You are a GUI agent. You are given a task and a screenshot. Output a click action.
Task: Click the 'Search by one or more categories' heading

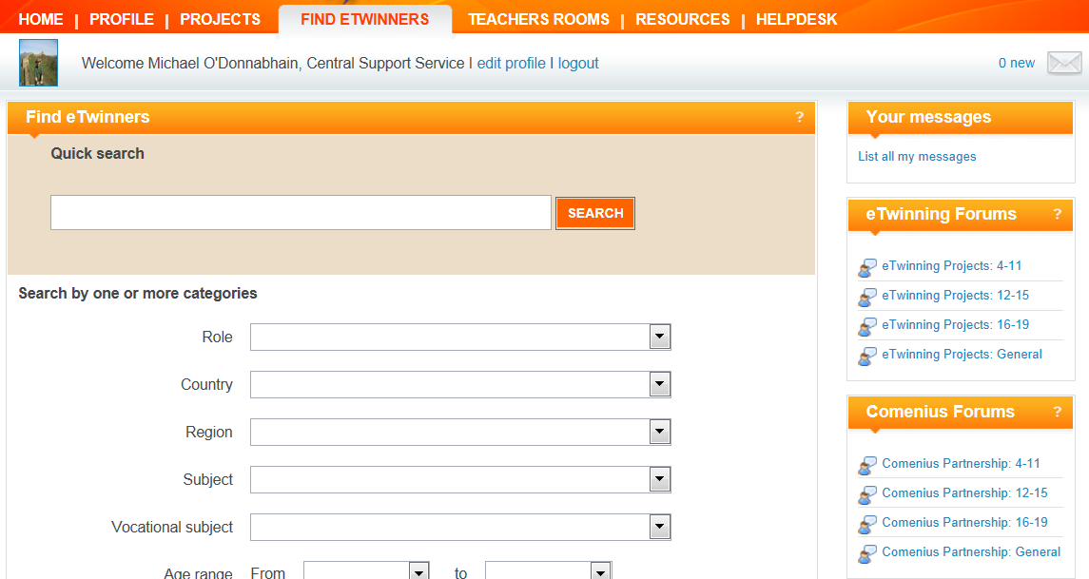click(138, 294)
